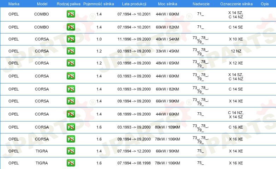
Task: Select the Oznaczenie silnika column header
Action: pyautogui.click(x=236, y=4)
